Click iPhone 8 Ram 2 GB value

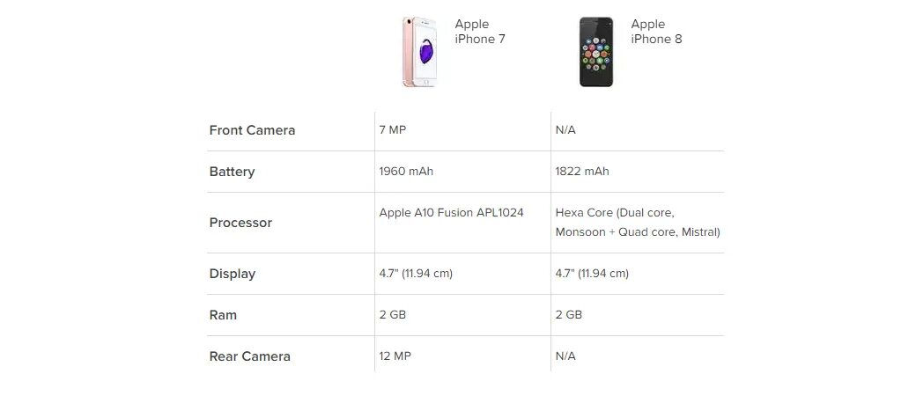click(x=568, y=314)
